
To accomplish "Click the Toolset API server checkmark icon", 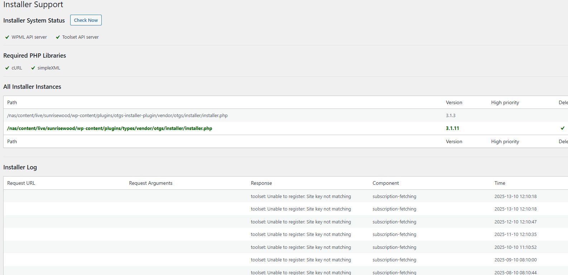I will (x=58, y=37).
